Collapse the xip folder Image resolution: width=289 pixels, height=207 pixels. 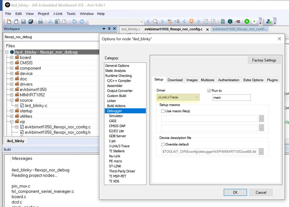12,121
